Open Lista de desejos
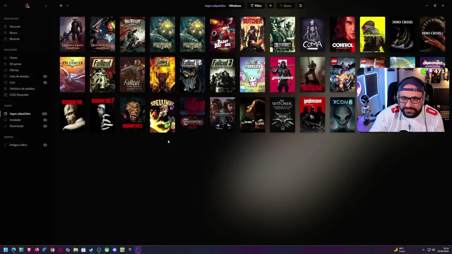 (19, 76)
